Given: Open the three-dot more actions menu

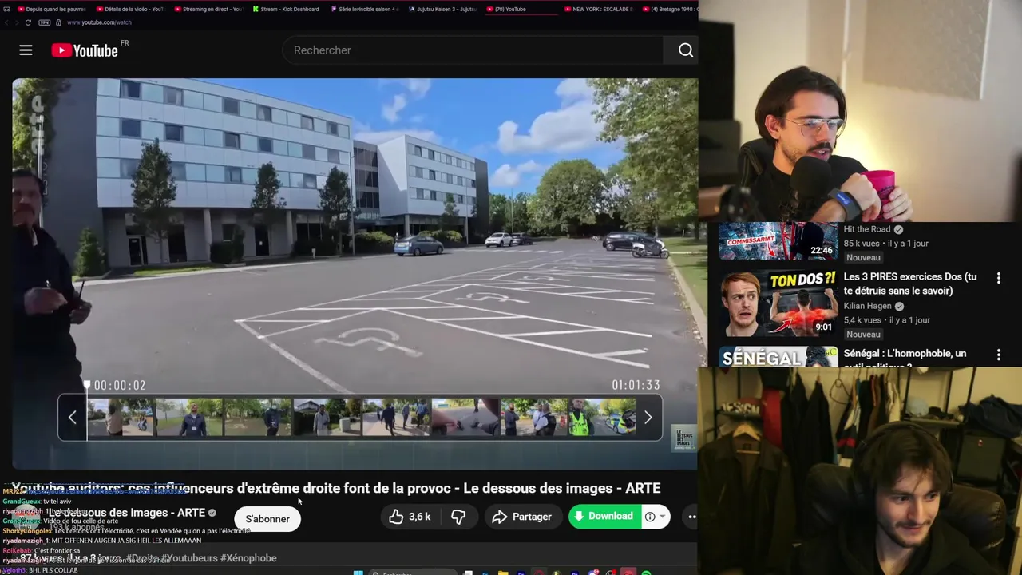Looking at the screenshot, I should click(x=692, y=517).
